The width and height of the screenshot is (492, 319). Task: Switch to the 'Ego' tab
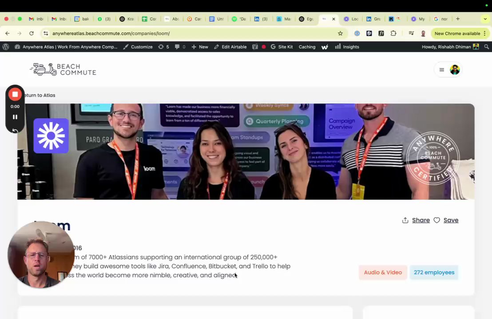pyautogui.click(x=306, y=19)
